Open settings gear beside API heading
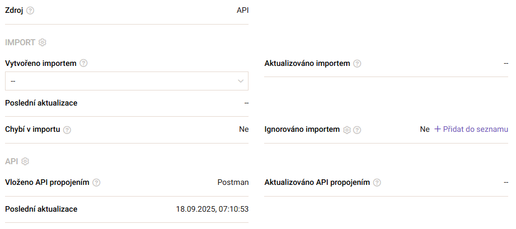The image size is (516, 229). pos(25,161)
